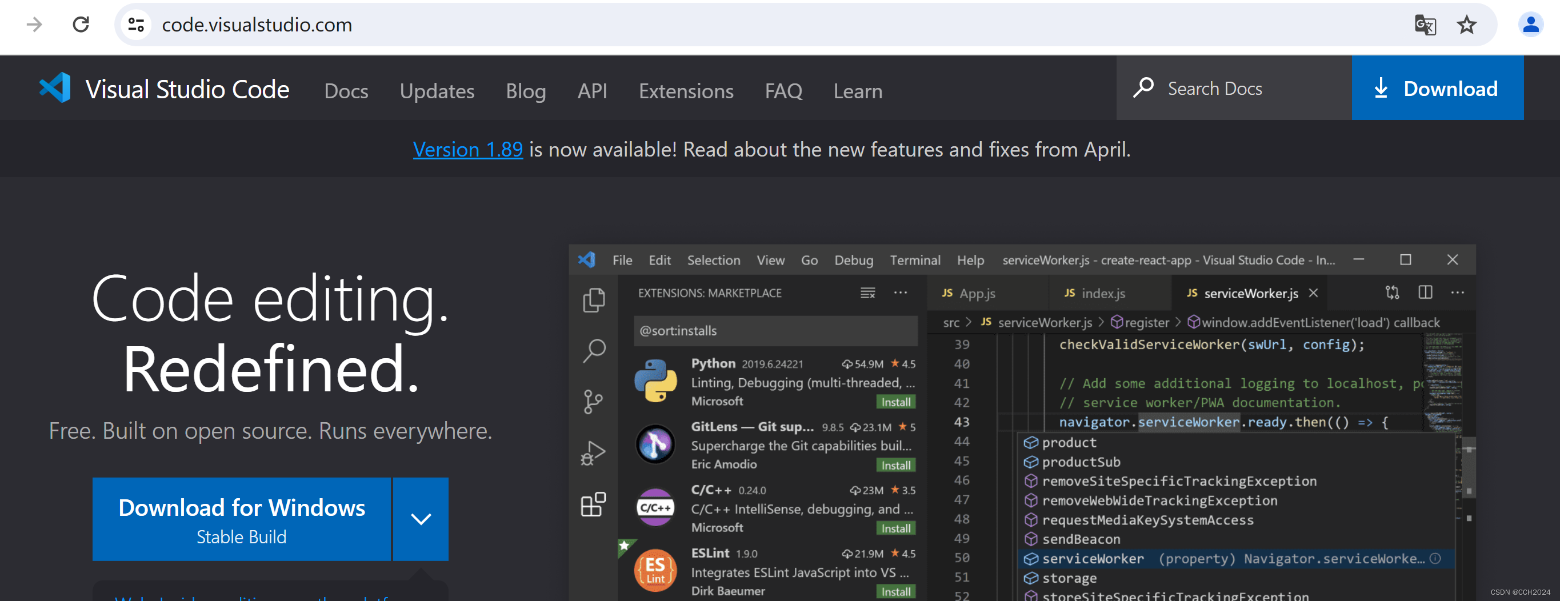Open Run and Debug icon in activity bar
Image resolution: width=1560 pixels, height=601 pixels.
coord(594,452)
